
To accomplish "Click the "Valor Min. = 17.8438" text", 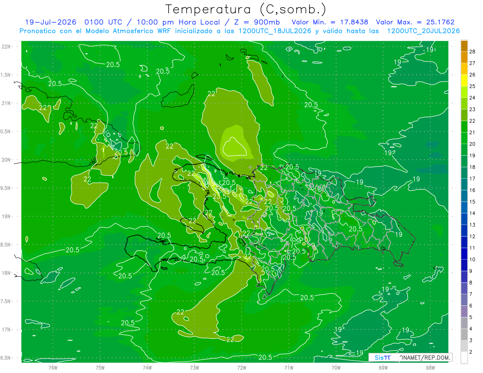I will click(330, 22).
